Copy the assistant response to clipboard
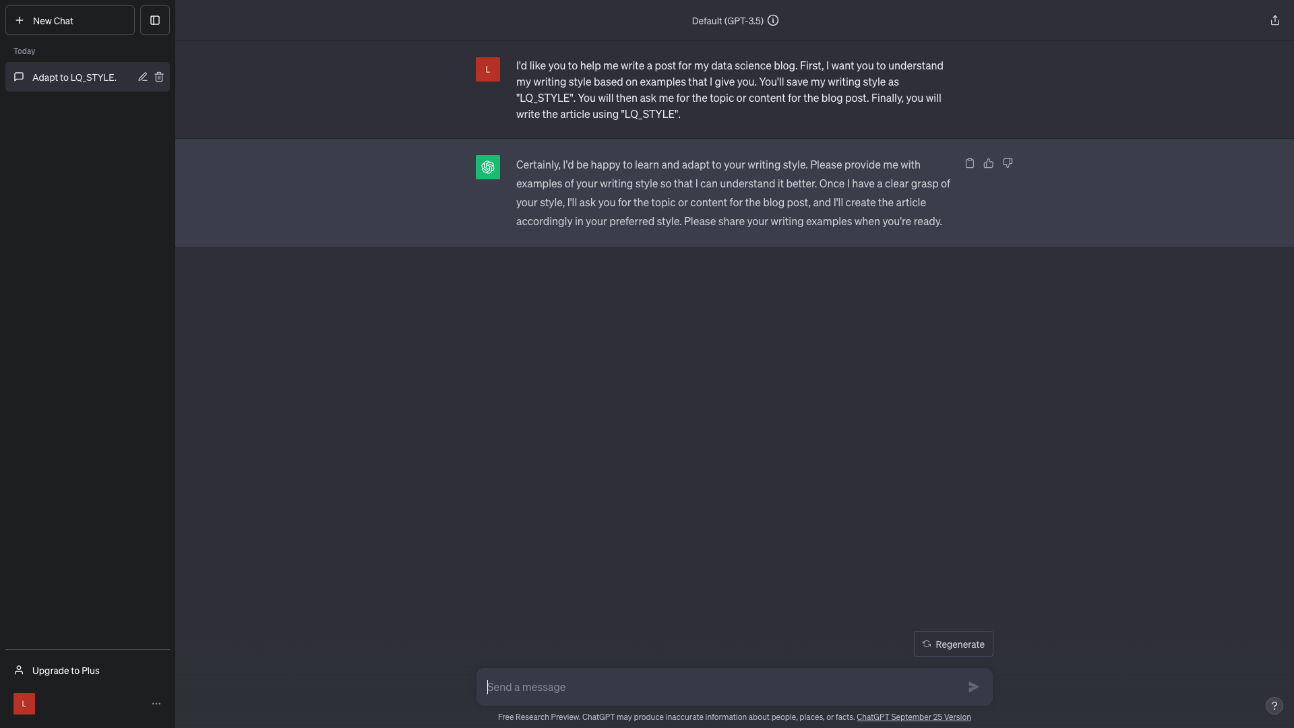The height and width of the screenshot is (728, 1294). [x=969, y=163]
